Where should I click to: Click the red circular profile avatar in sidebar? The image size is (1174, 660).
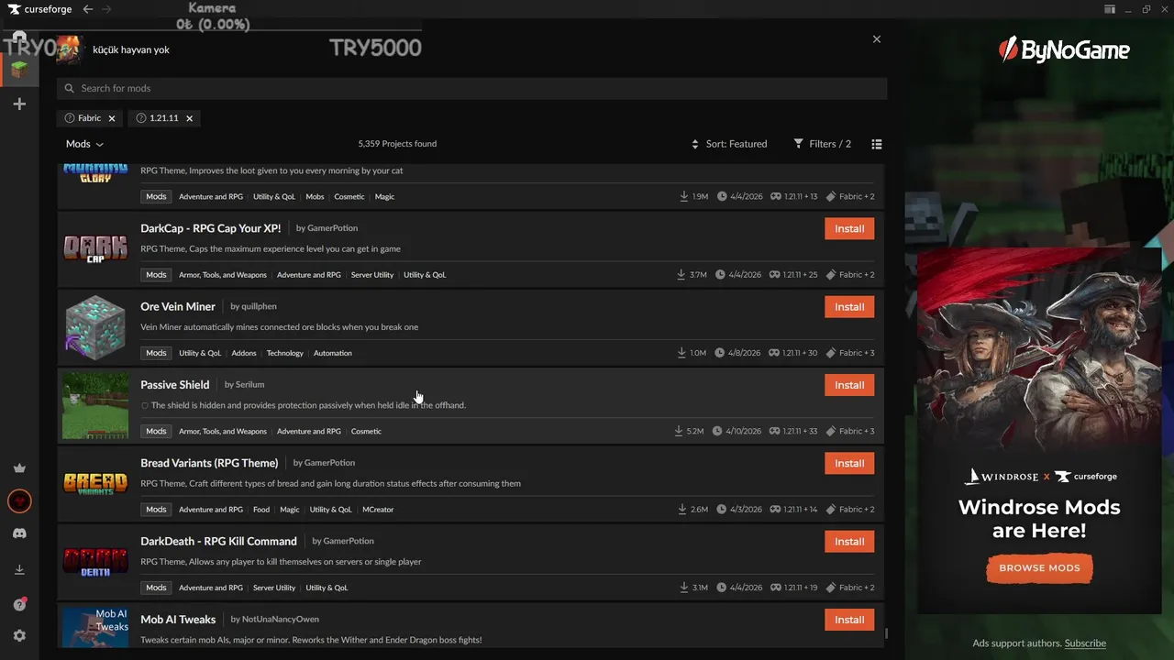pyautogui.click(x=19, y=501)
